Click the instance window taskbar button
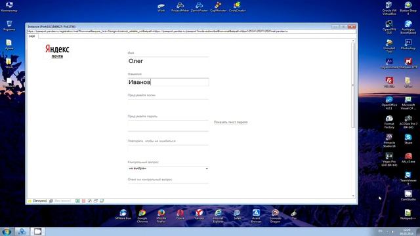 [x=37, y=231]
